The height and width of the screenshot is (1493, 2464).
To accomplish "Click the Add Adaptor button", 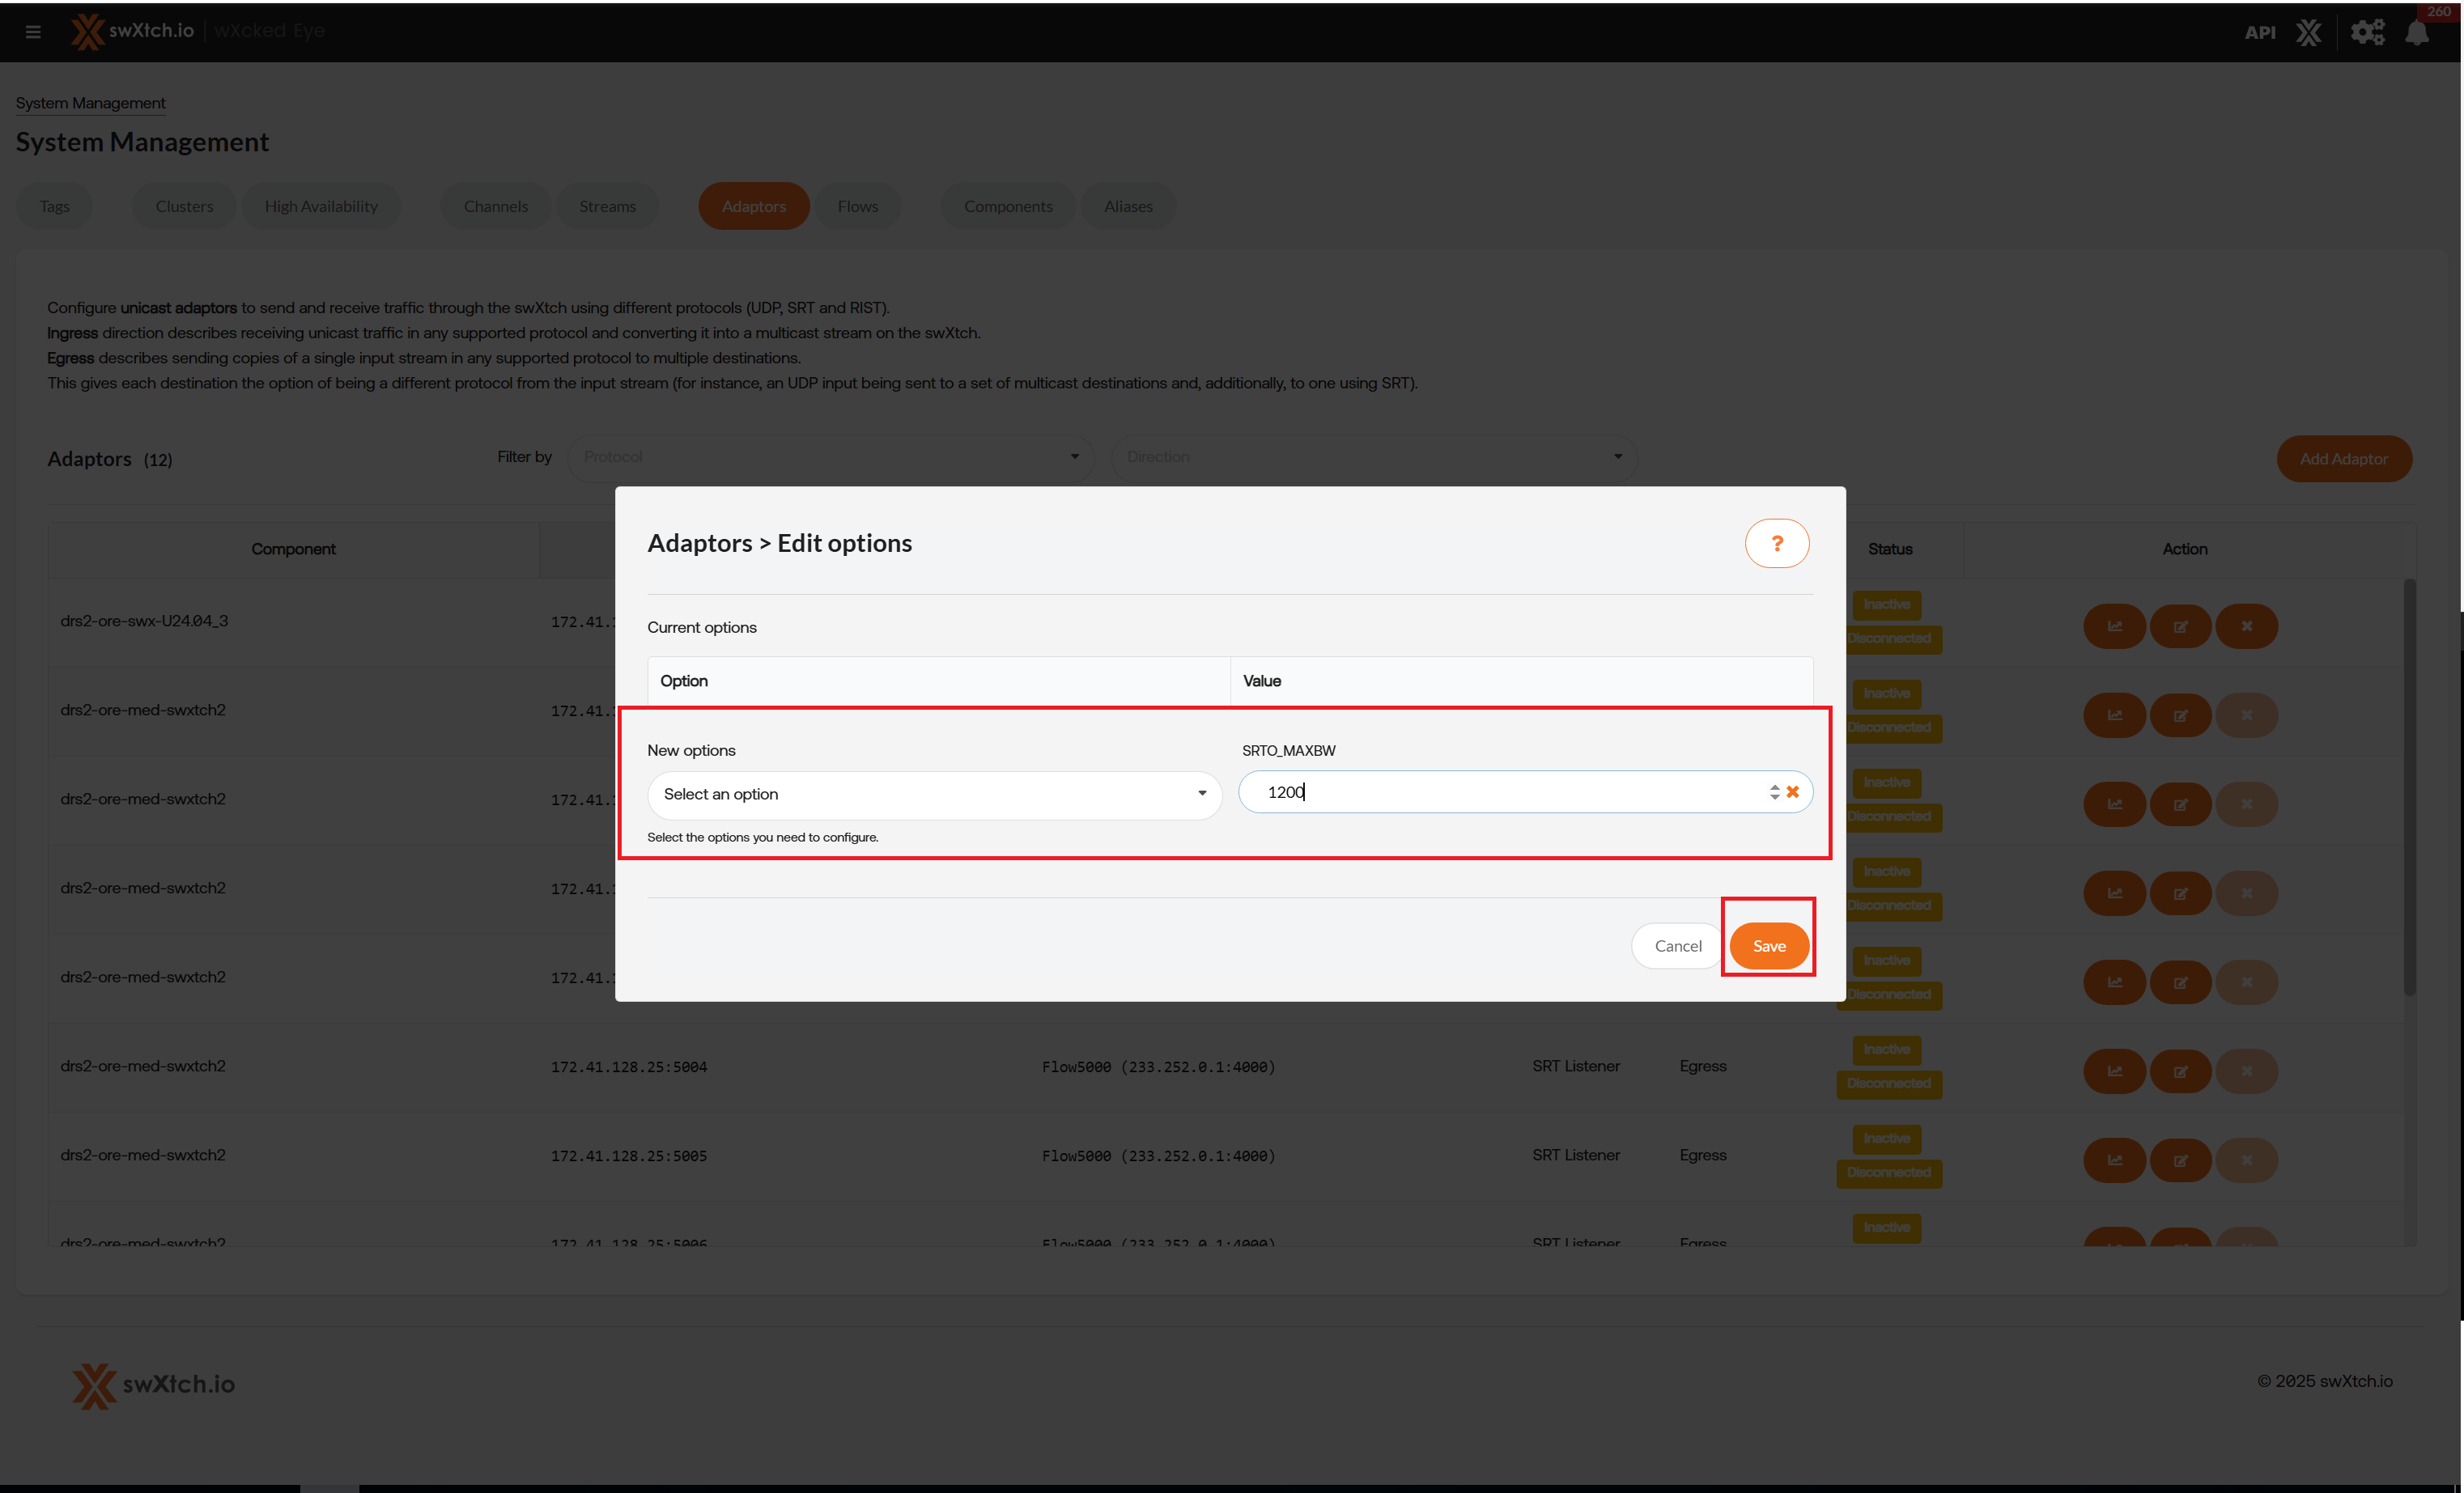I will 2343,459.
